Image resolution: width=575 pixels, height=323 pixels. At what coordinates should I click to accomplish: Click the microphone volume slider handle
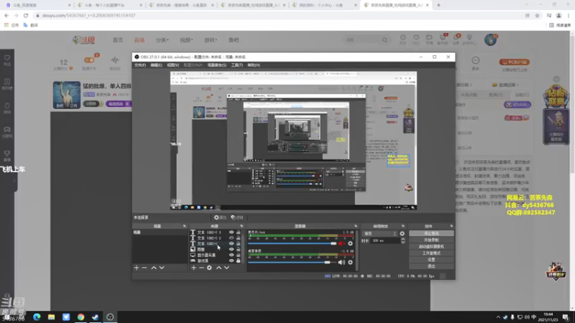[333, 243]
